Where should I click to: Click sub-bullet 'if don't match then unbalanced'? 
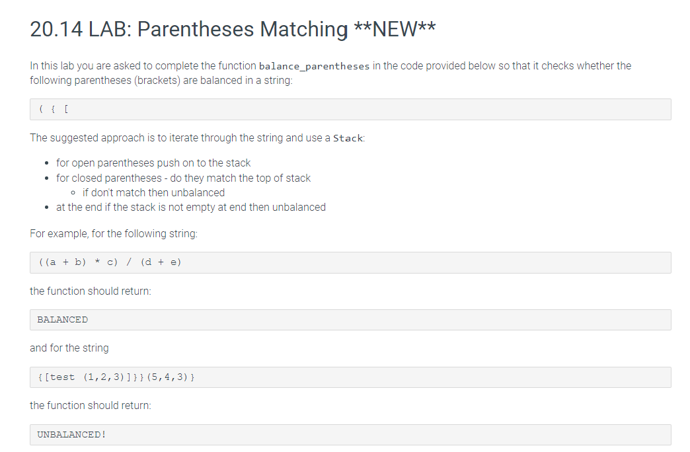(x=153, y=192)
